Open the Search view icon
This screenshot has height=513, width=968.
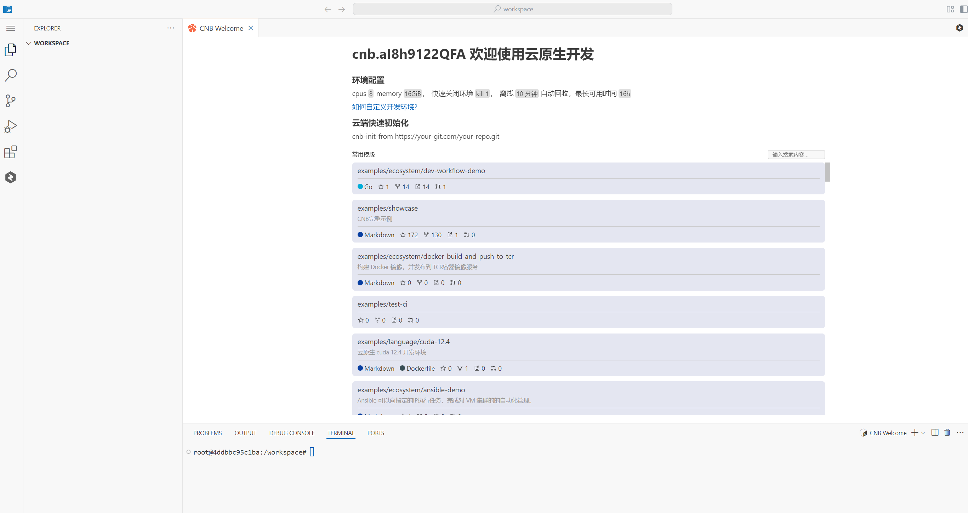coord(11,75)
